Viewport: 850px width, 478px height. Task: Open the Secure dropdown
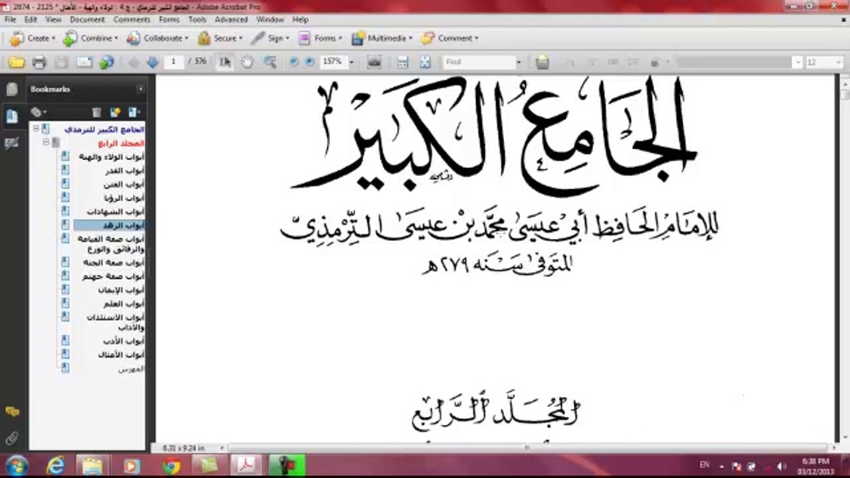220,39
